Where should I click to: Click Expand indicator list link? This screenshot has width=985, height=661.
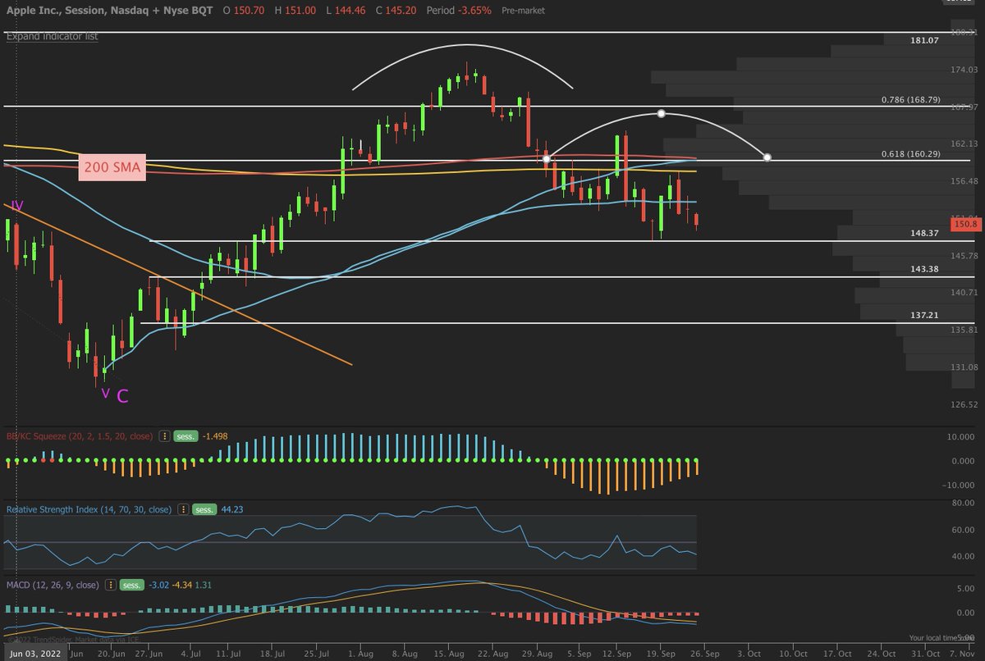tap(52, 37)
